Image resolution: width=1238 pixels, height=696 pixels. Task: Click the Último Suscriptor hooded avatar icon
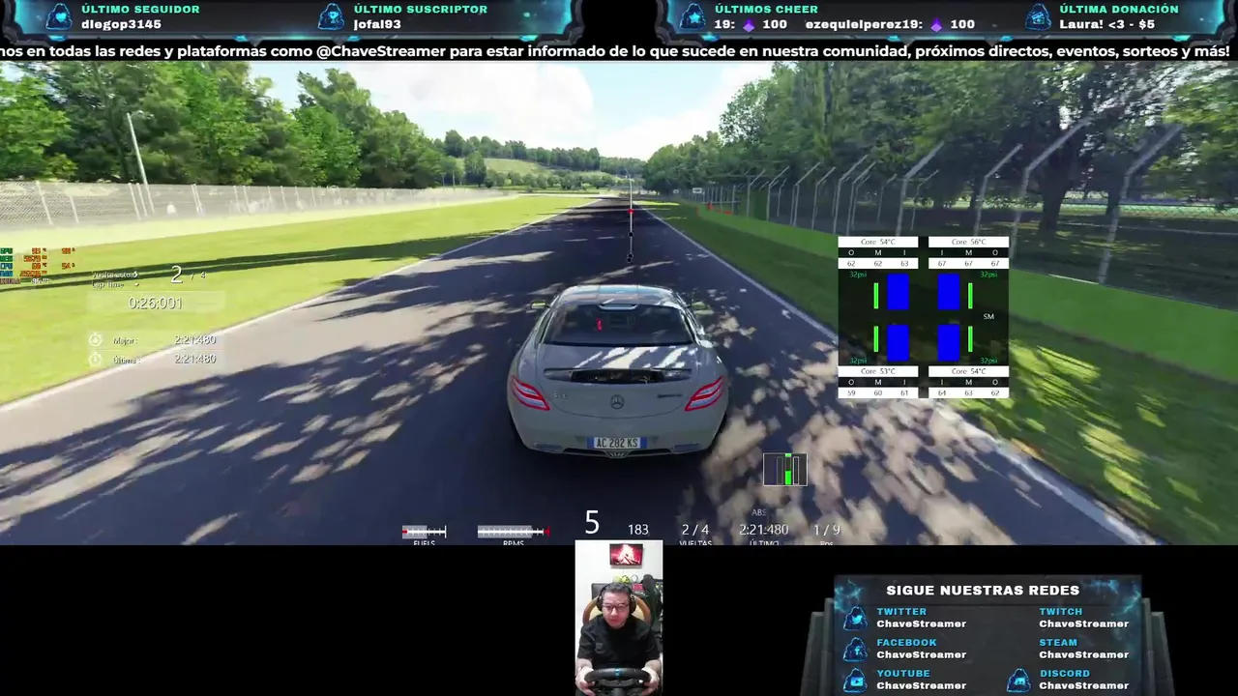332,16
